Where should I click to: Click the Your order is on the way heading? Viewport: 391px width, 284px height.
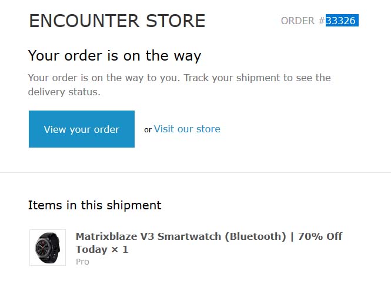click(x=115, y=56)
